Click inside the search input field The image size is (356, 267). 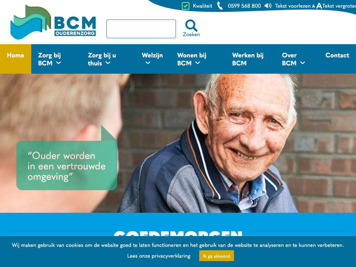coord(141,29)
